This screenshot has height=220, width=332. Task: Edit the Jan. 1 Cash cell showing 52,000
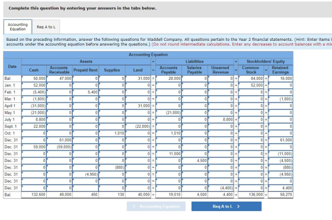[34, 85]
